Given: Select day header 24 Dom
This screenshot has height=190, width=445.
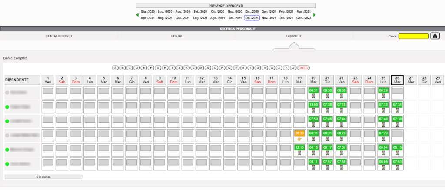Looking at the screenshot, I should tap(369, 80).
